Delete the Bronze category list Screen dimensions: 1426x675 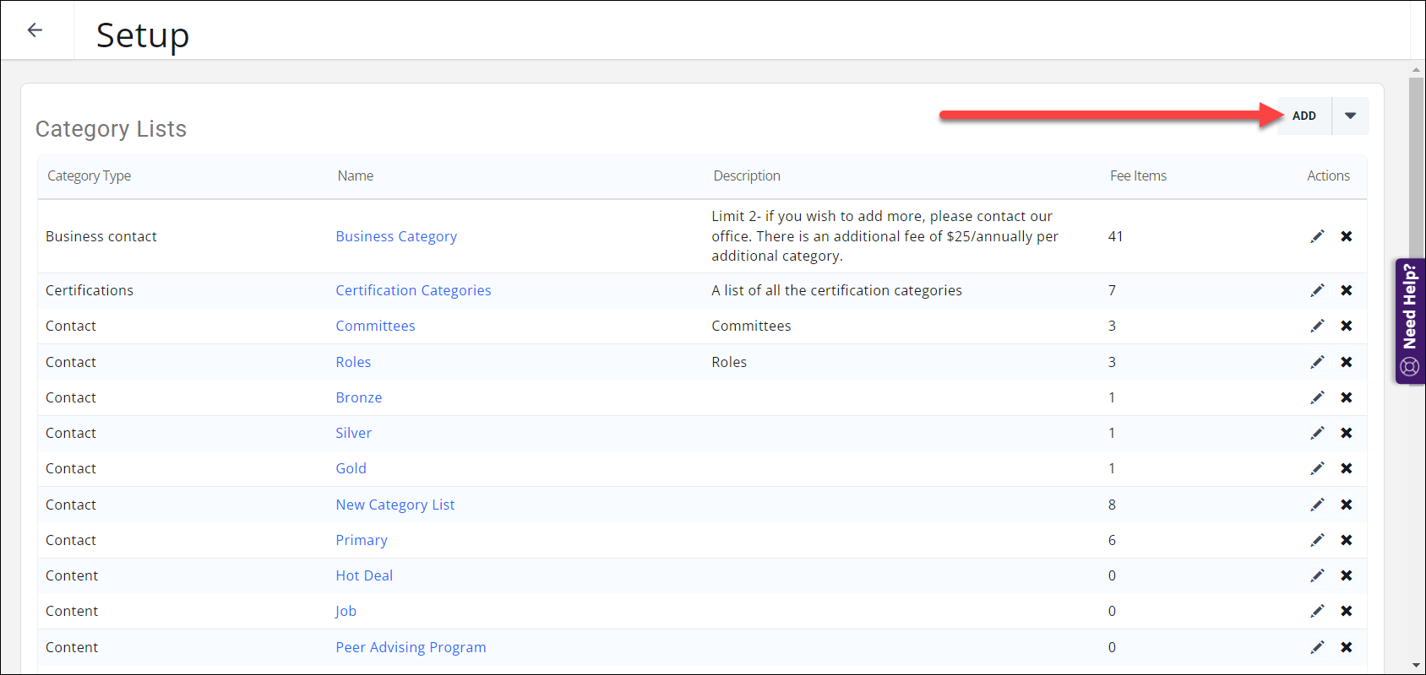(x=1347, y=397)
